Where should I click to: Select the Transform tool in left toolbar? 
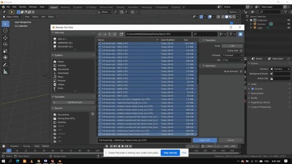pyautogui.click(x=5, y=57)
